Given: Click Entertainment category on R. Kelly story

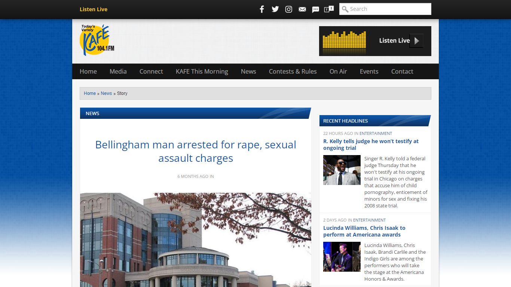Looking at the screenshot, I should pos(376,133).
